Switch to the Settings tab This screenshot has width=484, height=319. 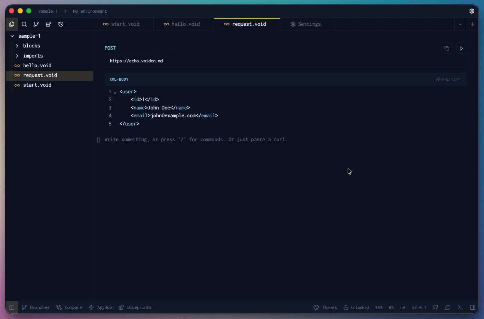pos(306,24)
